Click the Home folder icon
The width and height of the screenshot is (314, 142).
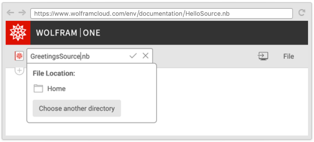[39, 89]
